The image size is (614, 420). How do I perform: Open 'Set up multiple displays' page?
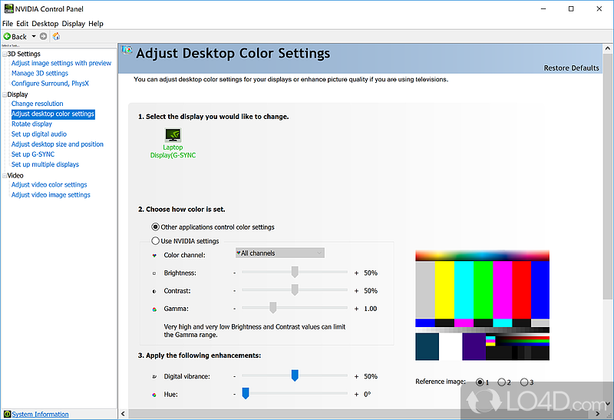coord(45,164)
